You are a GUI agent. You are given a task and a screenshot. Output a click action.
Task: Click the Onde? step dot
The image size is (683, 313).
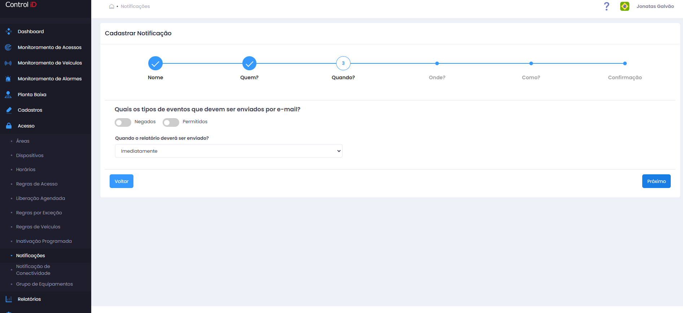click(x=437, y=63)
